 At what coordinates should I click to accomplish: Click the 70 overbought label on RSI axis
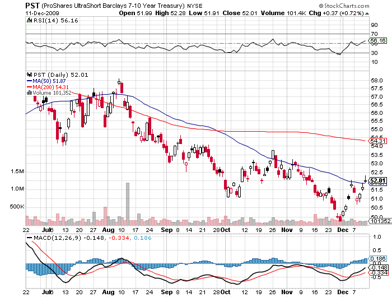(x=374, y=34)
